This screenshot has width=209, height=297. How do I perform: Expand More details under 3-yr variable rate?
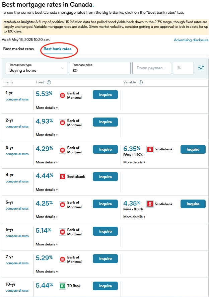[134, 162]
